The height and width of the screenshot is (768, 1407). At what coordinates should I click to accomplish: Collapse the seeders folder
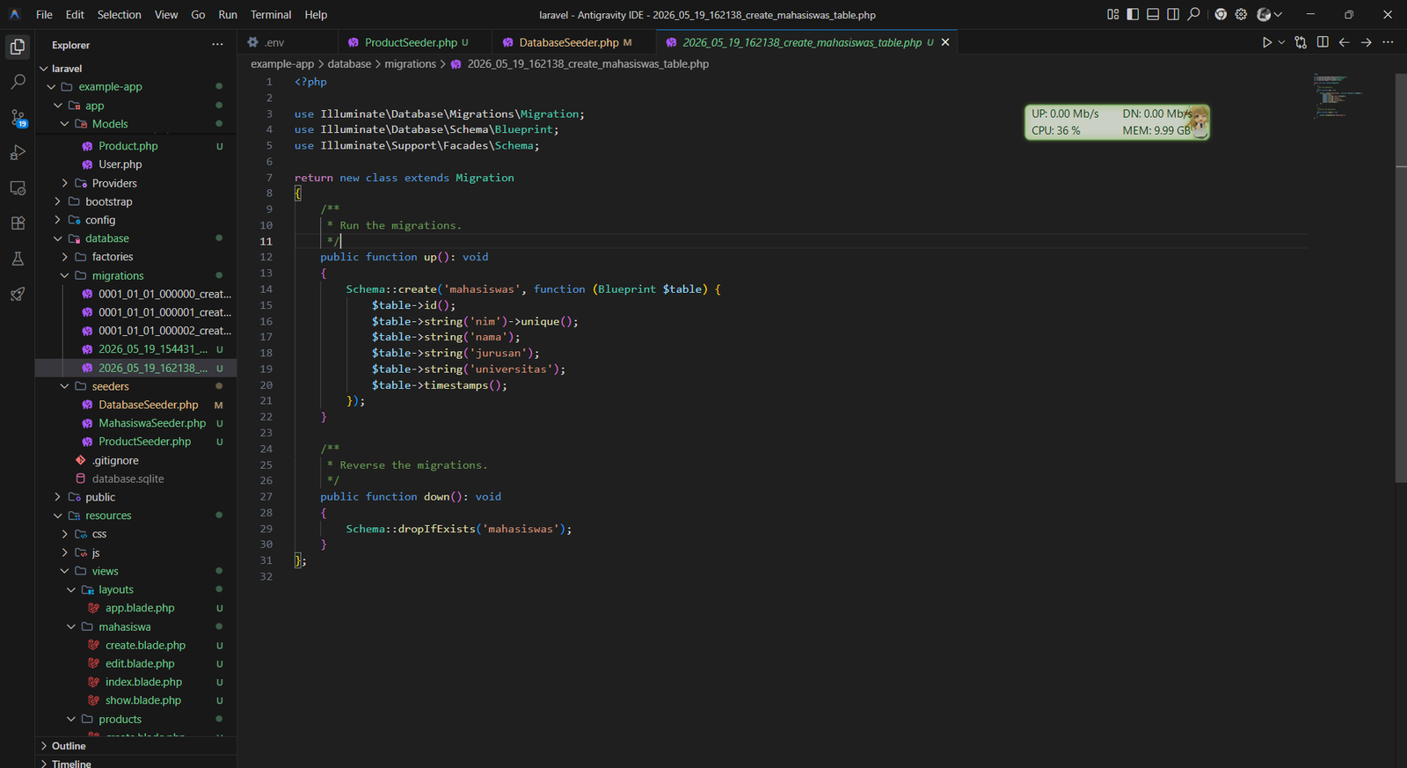pyautogui.click(x=135, y=386)
